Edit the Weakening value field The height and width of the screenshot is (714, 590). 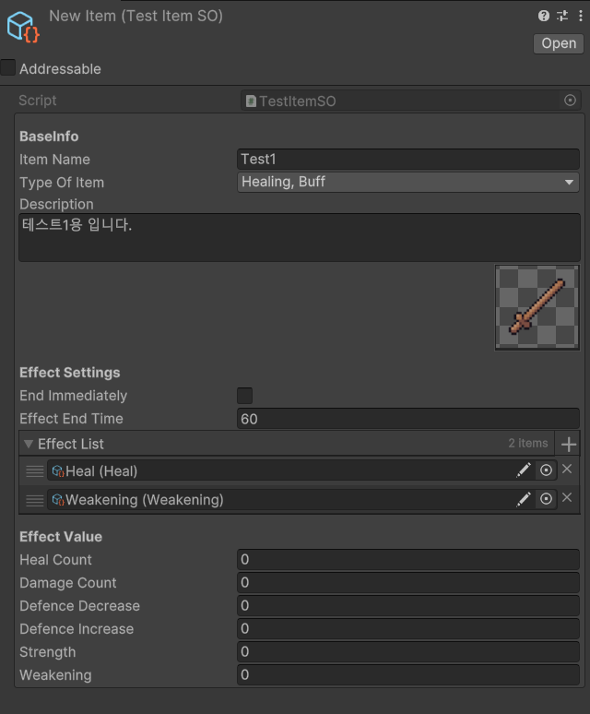(408, 675)
